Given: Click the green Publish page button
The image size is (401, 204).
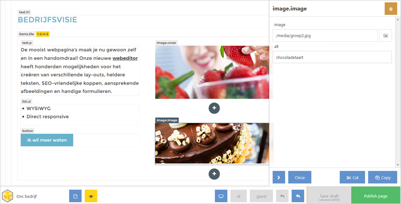Looking at the screenshot, I should 376,196.
